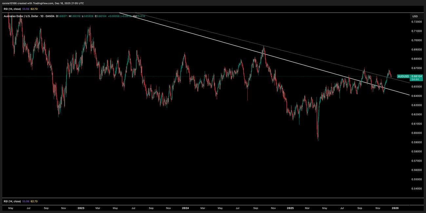426x213 pixels.
Task: Click the 2026 label on the time axis
Action: [395, 208]
